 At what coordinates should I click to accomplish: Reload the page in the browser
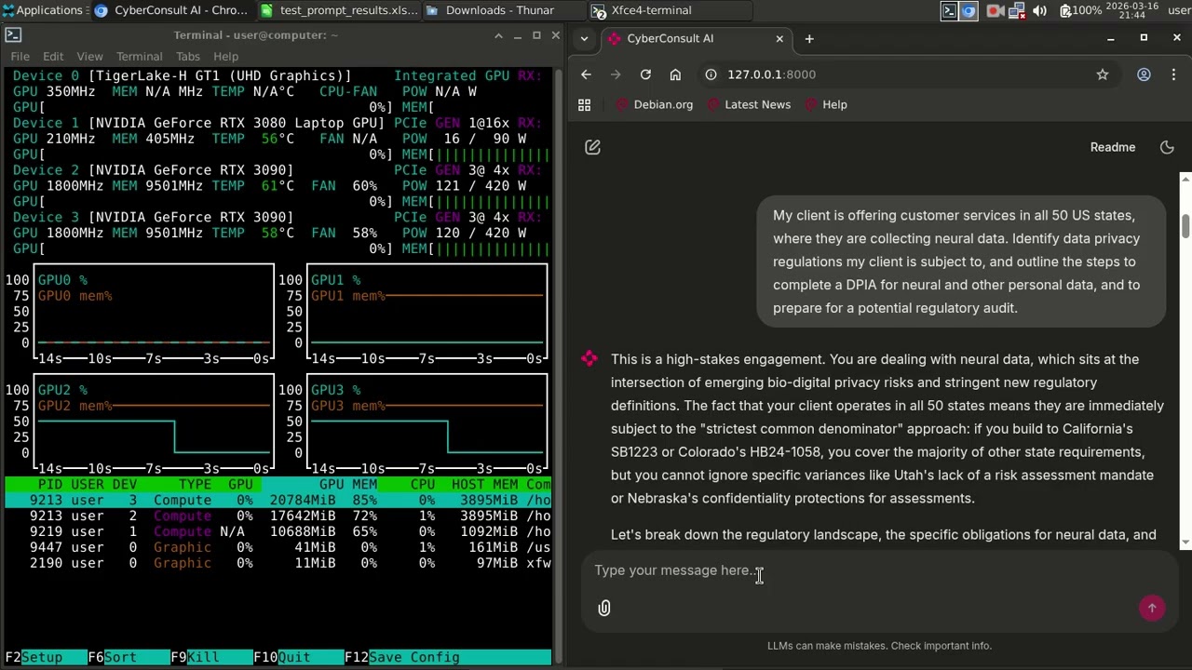click(645, 74)
